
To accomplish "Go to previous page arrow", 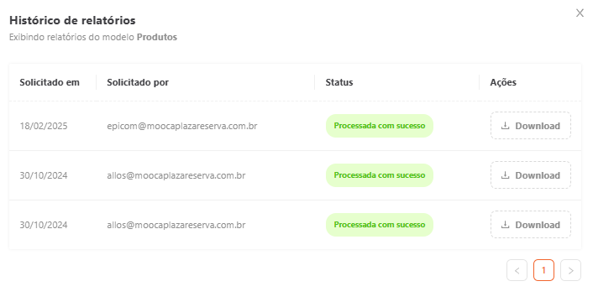I will click(517, 270).
